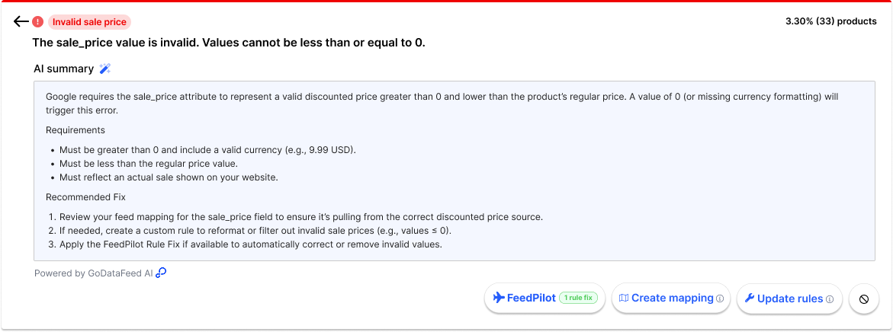Click the back arrow icon
Viewport: 893px width, 332px height.
[21, 22]
